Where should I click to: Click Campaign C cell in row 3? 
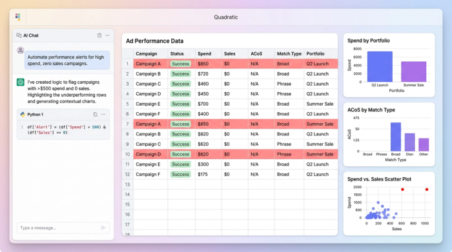point(150,84)
